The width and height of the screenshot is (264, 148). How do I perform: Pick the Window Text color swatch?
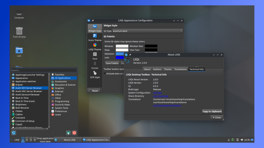151,46
